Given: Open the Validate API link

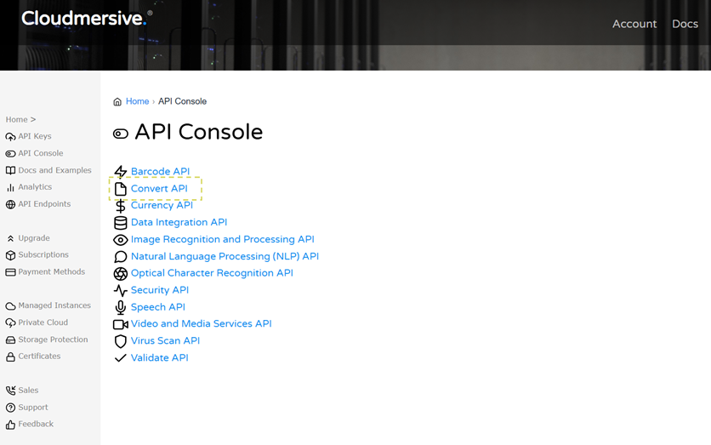Looking at the screenshot, I should coord(160,357).
